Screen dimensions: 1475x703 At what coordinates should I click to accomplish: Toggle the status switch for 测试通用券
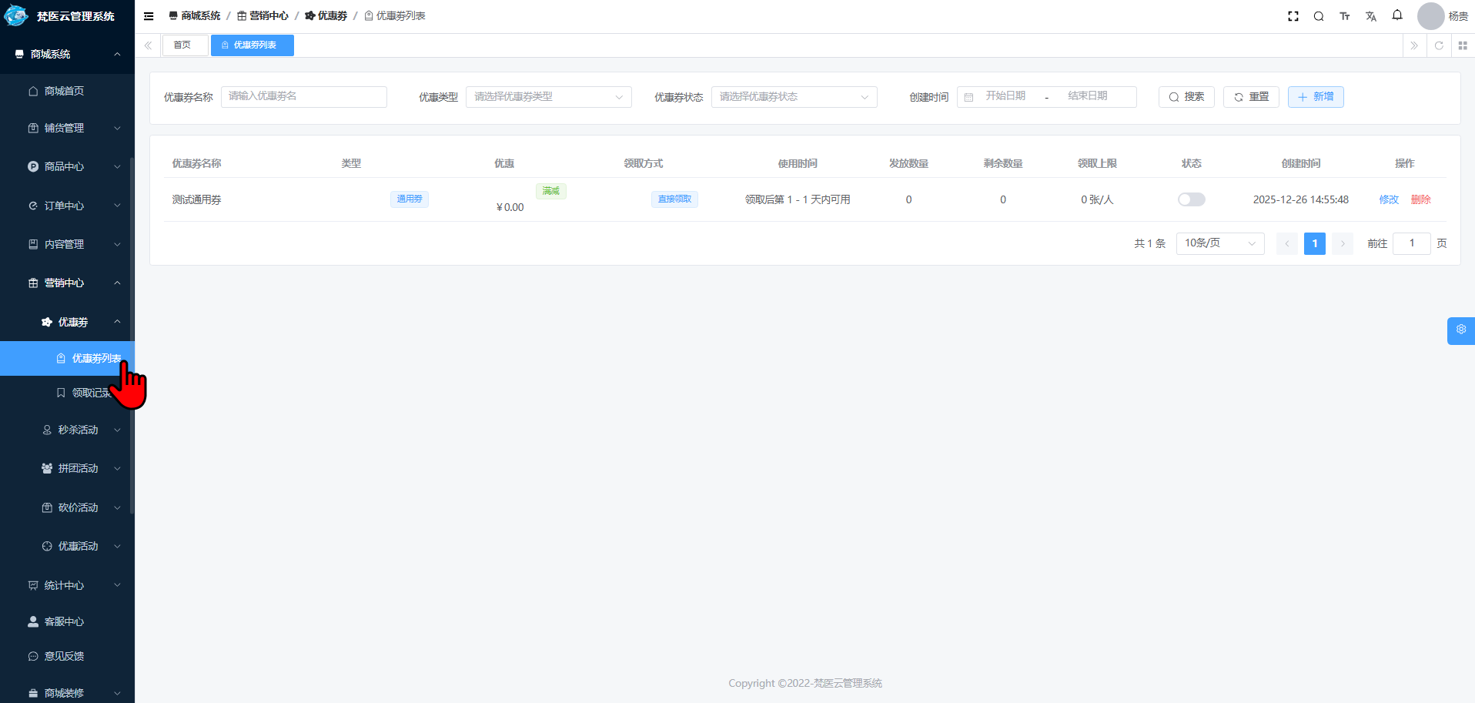(x=1191, y=199)
